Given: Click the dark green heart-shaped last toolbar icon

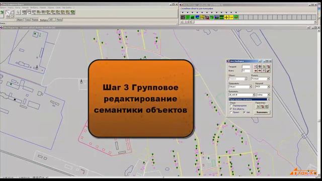Looking at the screenshot, I should pyautogui.click(x=73, y=12).
